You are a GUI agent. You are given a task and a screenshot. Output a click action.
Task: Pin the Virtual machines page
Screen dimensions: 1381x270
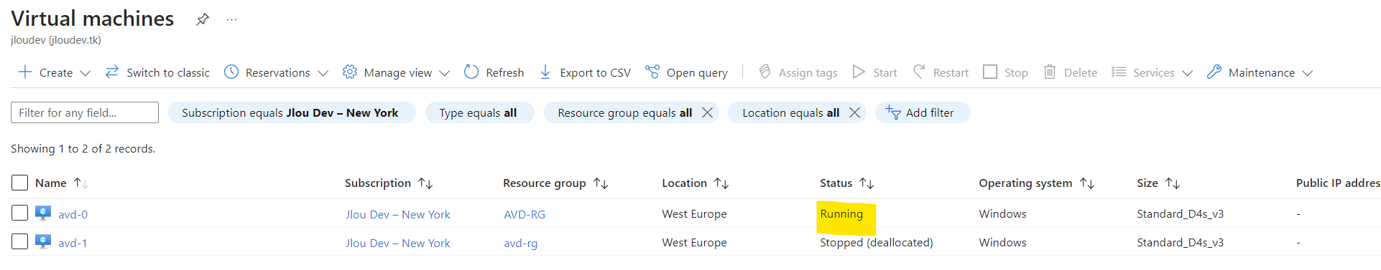click(203, 19)
